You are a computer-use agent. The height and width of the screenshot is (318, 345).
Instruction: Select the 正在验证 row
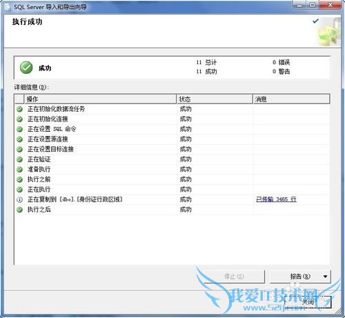coord(172,159)
